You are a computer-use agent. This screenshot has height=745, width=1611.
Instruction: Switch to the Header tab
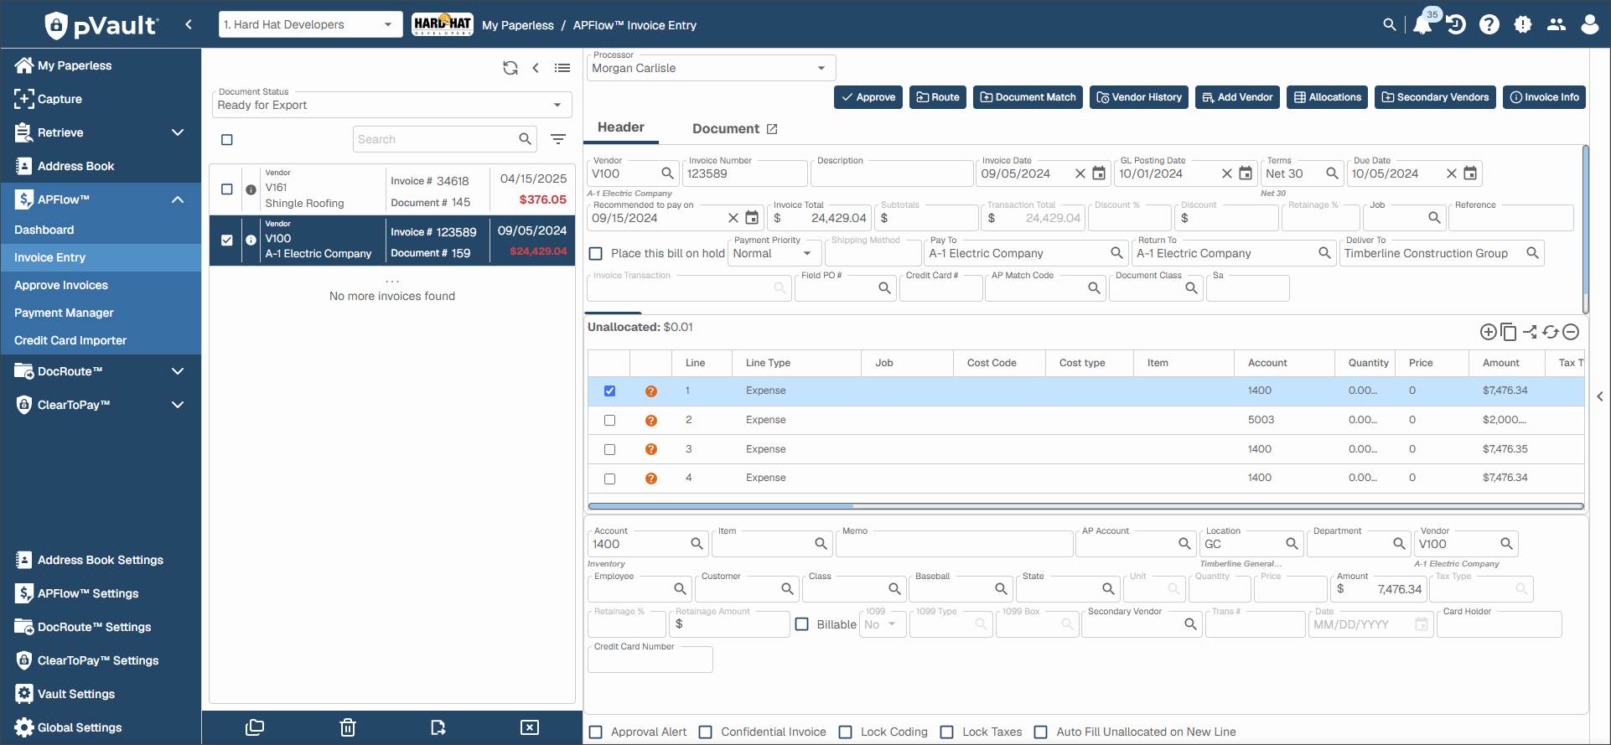click(x=621, y=127)
